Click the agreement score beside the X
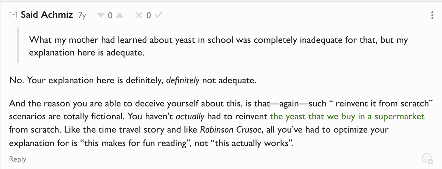442x169 pixels. (149, 15)
